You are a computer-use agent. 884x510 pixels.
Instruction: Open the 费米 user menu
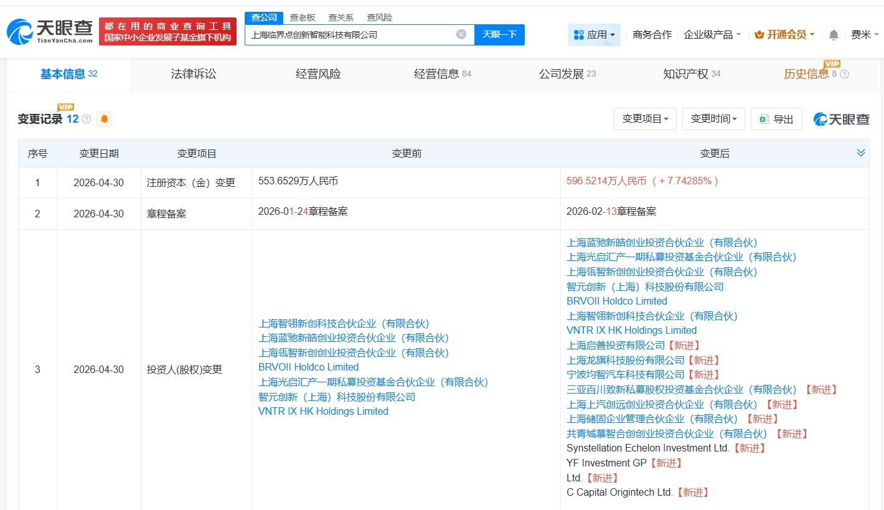coord(864,35)
